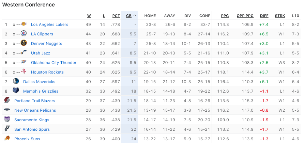Click the Memphis Grizzlies logo icon
Viewport: 304px width, 143px height.
coord(16,91)
